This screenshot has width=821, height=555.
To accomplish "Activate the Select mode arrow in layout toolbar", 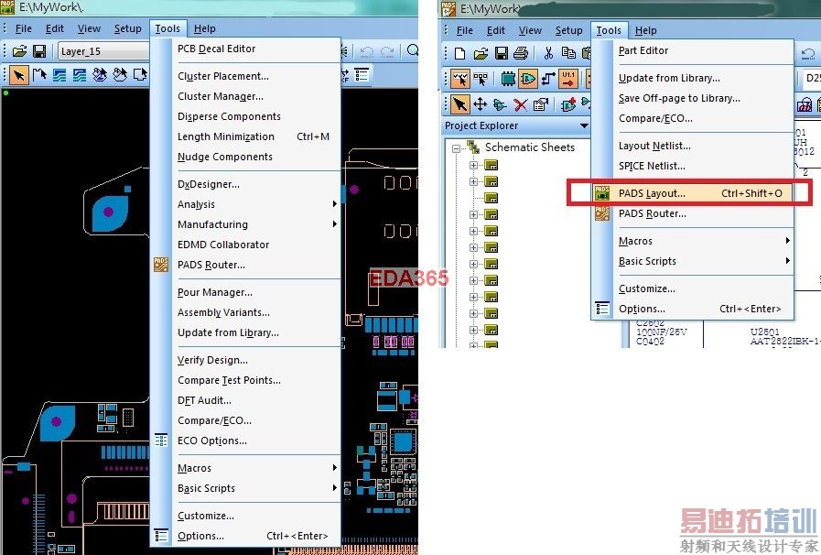I will [19, 75].
